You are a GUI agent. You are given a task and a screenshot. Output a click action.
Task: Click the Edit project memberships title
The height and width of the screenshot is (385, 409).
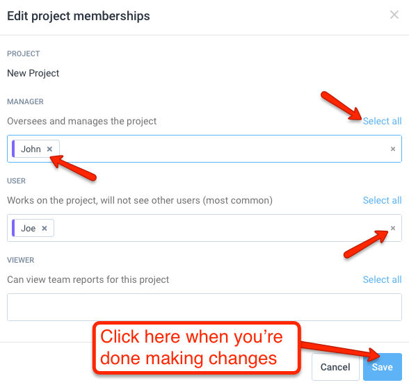(79, 16)
